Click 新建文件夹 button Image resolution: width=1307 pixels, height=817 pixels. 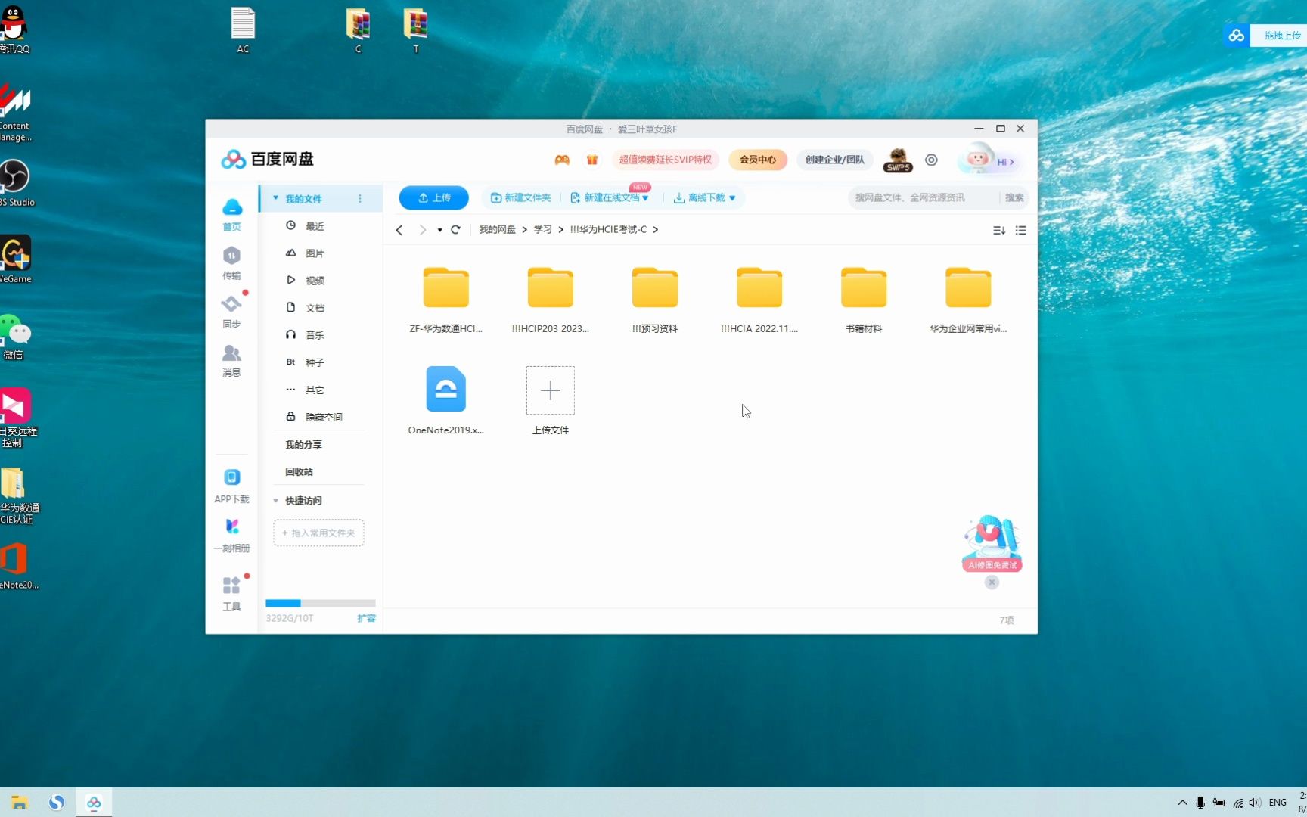coord(520,197)
